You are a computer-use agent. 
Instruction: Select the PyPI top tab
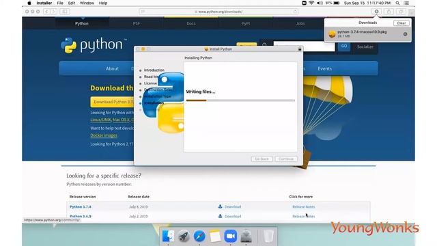(x=246, y=23)
